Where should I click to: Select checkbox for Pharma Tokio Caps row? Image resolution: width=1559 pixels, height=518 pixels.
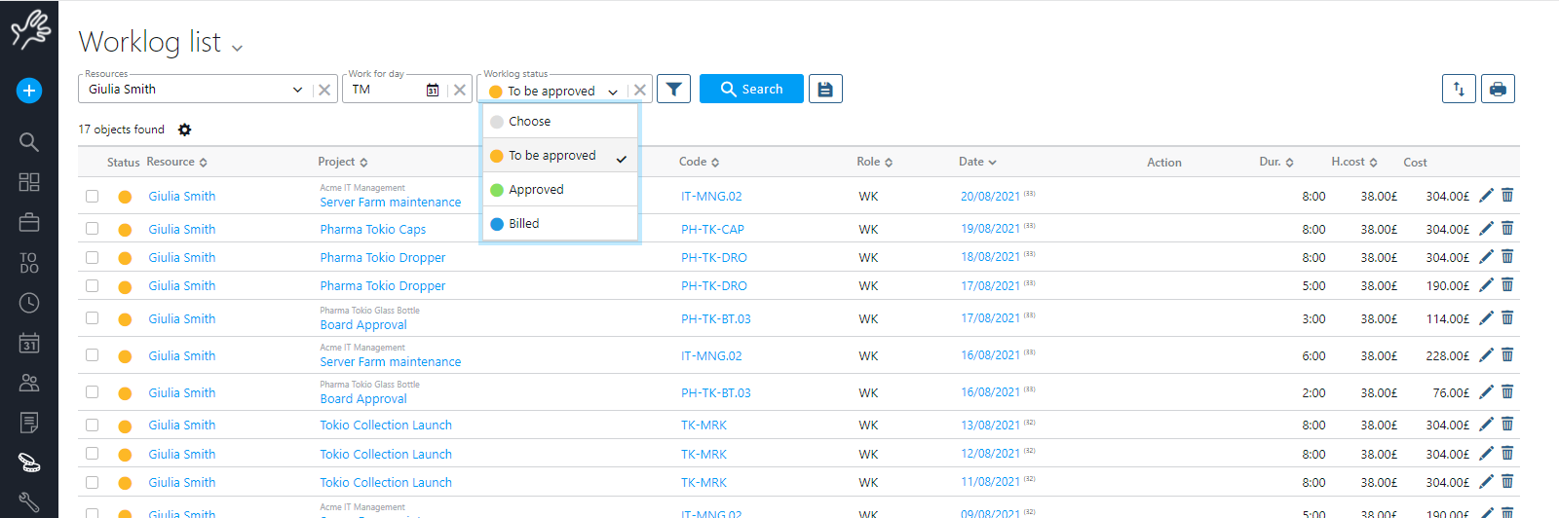coord(92,229)
